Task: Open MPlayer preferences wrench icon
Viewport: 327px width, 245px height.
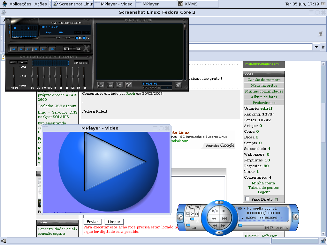Action: pyautogui.click(x=180, y=218)
